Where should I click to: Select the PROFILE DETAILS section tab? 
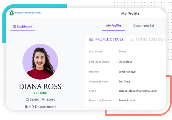109,39
